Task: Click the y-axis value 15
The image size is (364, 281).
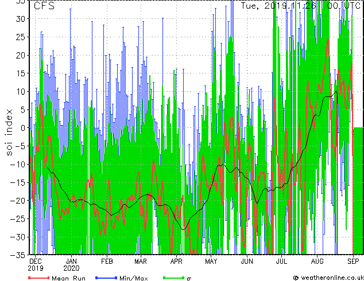Action: click(21, 73)
